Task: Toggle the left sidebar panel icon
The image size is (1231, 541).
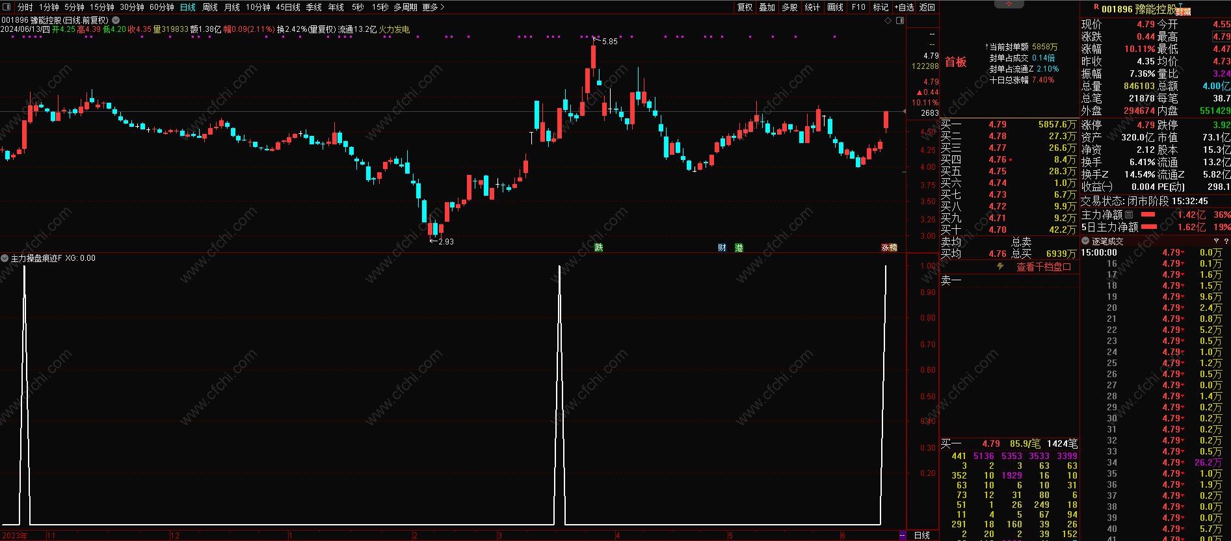Action: (x=5, y=7)
